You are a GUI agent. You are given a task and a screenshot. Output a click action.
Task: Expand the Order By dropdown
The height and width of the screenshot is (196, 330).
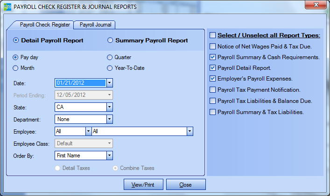coord(109,155)
